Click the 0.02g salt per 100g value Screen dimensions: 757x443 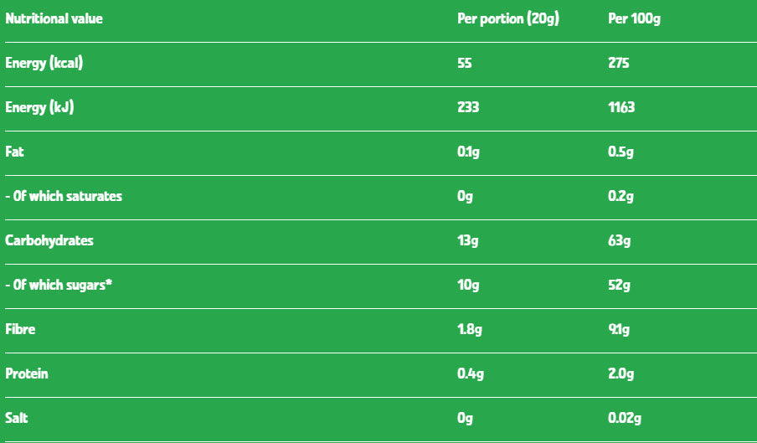(x=626, y=418)
